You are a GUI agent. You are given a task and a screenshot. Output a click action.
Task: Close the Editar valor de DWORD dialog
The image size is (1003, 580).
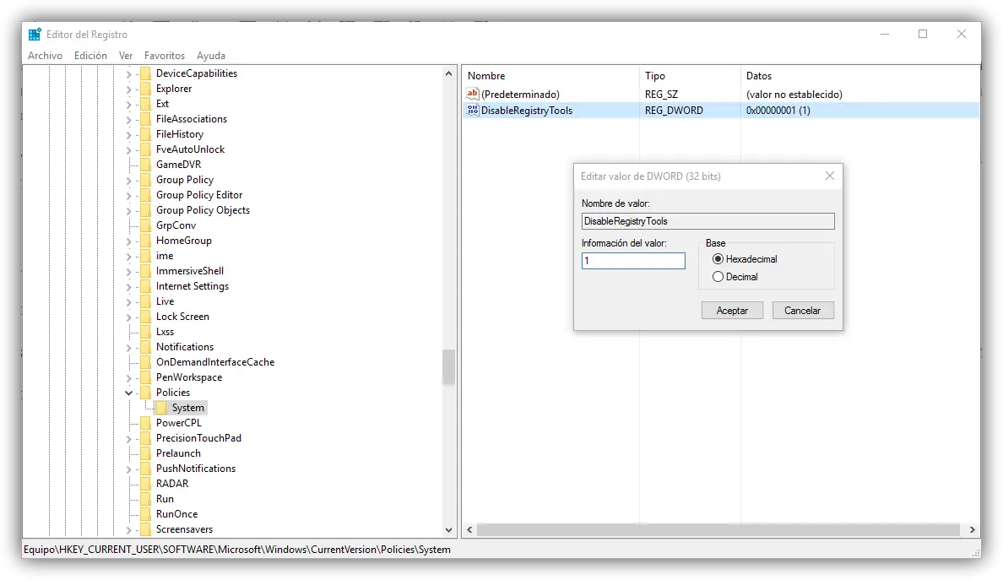(830, 176)
